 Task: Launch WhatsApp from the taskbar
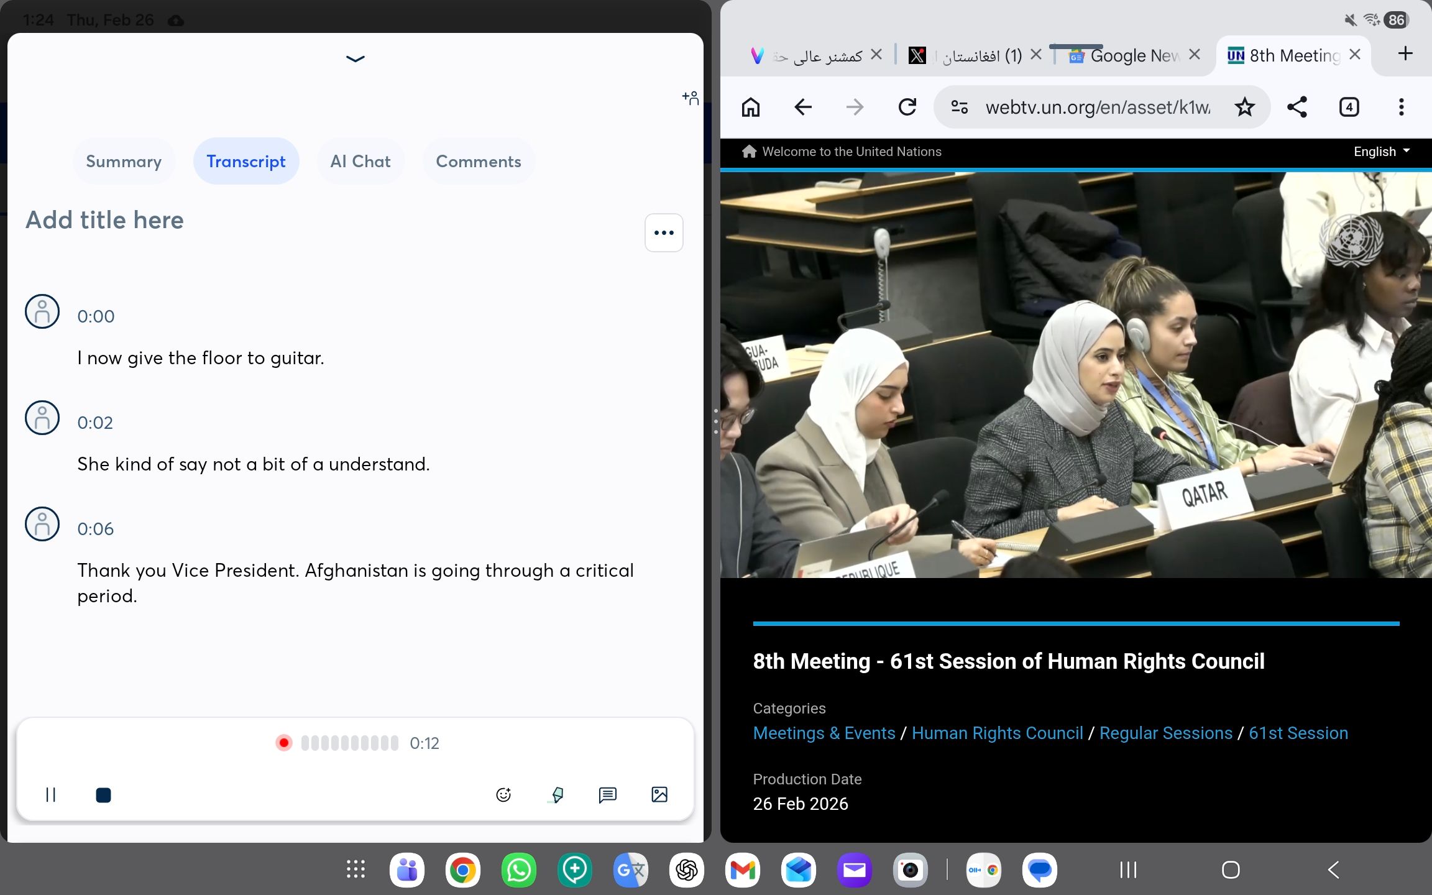point(518,870)
